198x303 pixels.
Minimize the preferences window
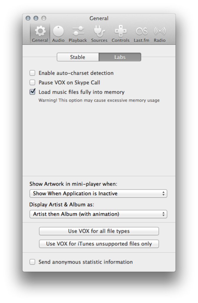pyautogui.click(x=36, y=18)
